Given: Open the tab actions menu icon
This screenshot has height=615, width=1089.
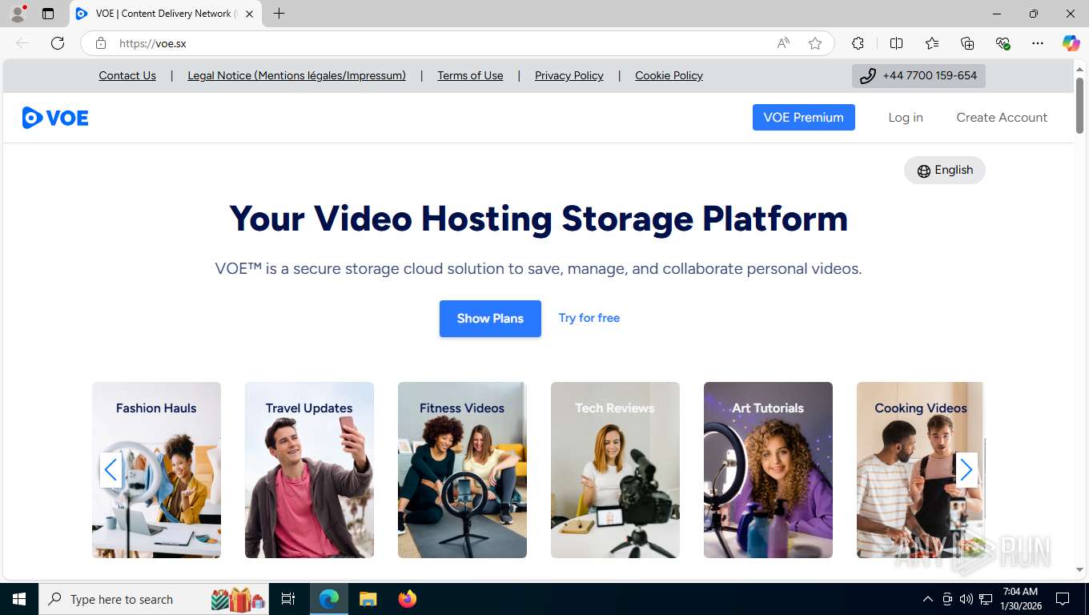Looking at the screenshot, I should click(x=48, y=14).
